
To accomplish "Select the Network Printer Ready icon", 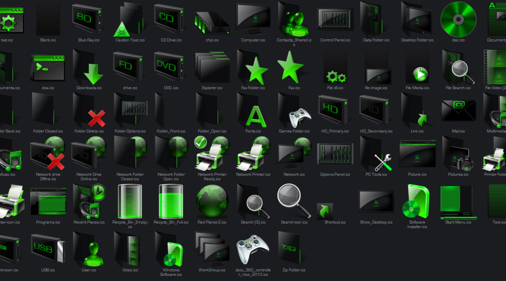I will click(x=211, y=153).
